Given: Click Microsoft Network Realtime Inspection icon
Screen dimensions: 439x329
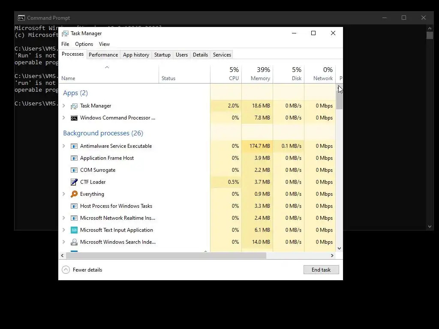Looking at the screenshot, I should coord(74,218).
